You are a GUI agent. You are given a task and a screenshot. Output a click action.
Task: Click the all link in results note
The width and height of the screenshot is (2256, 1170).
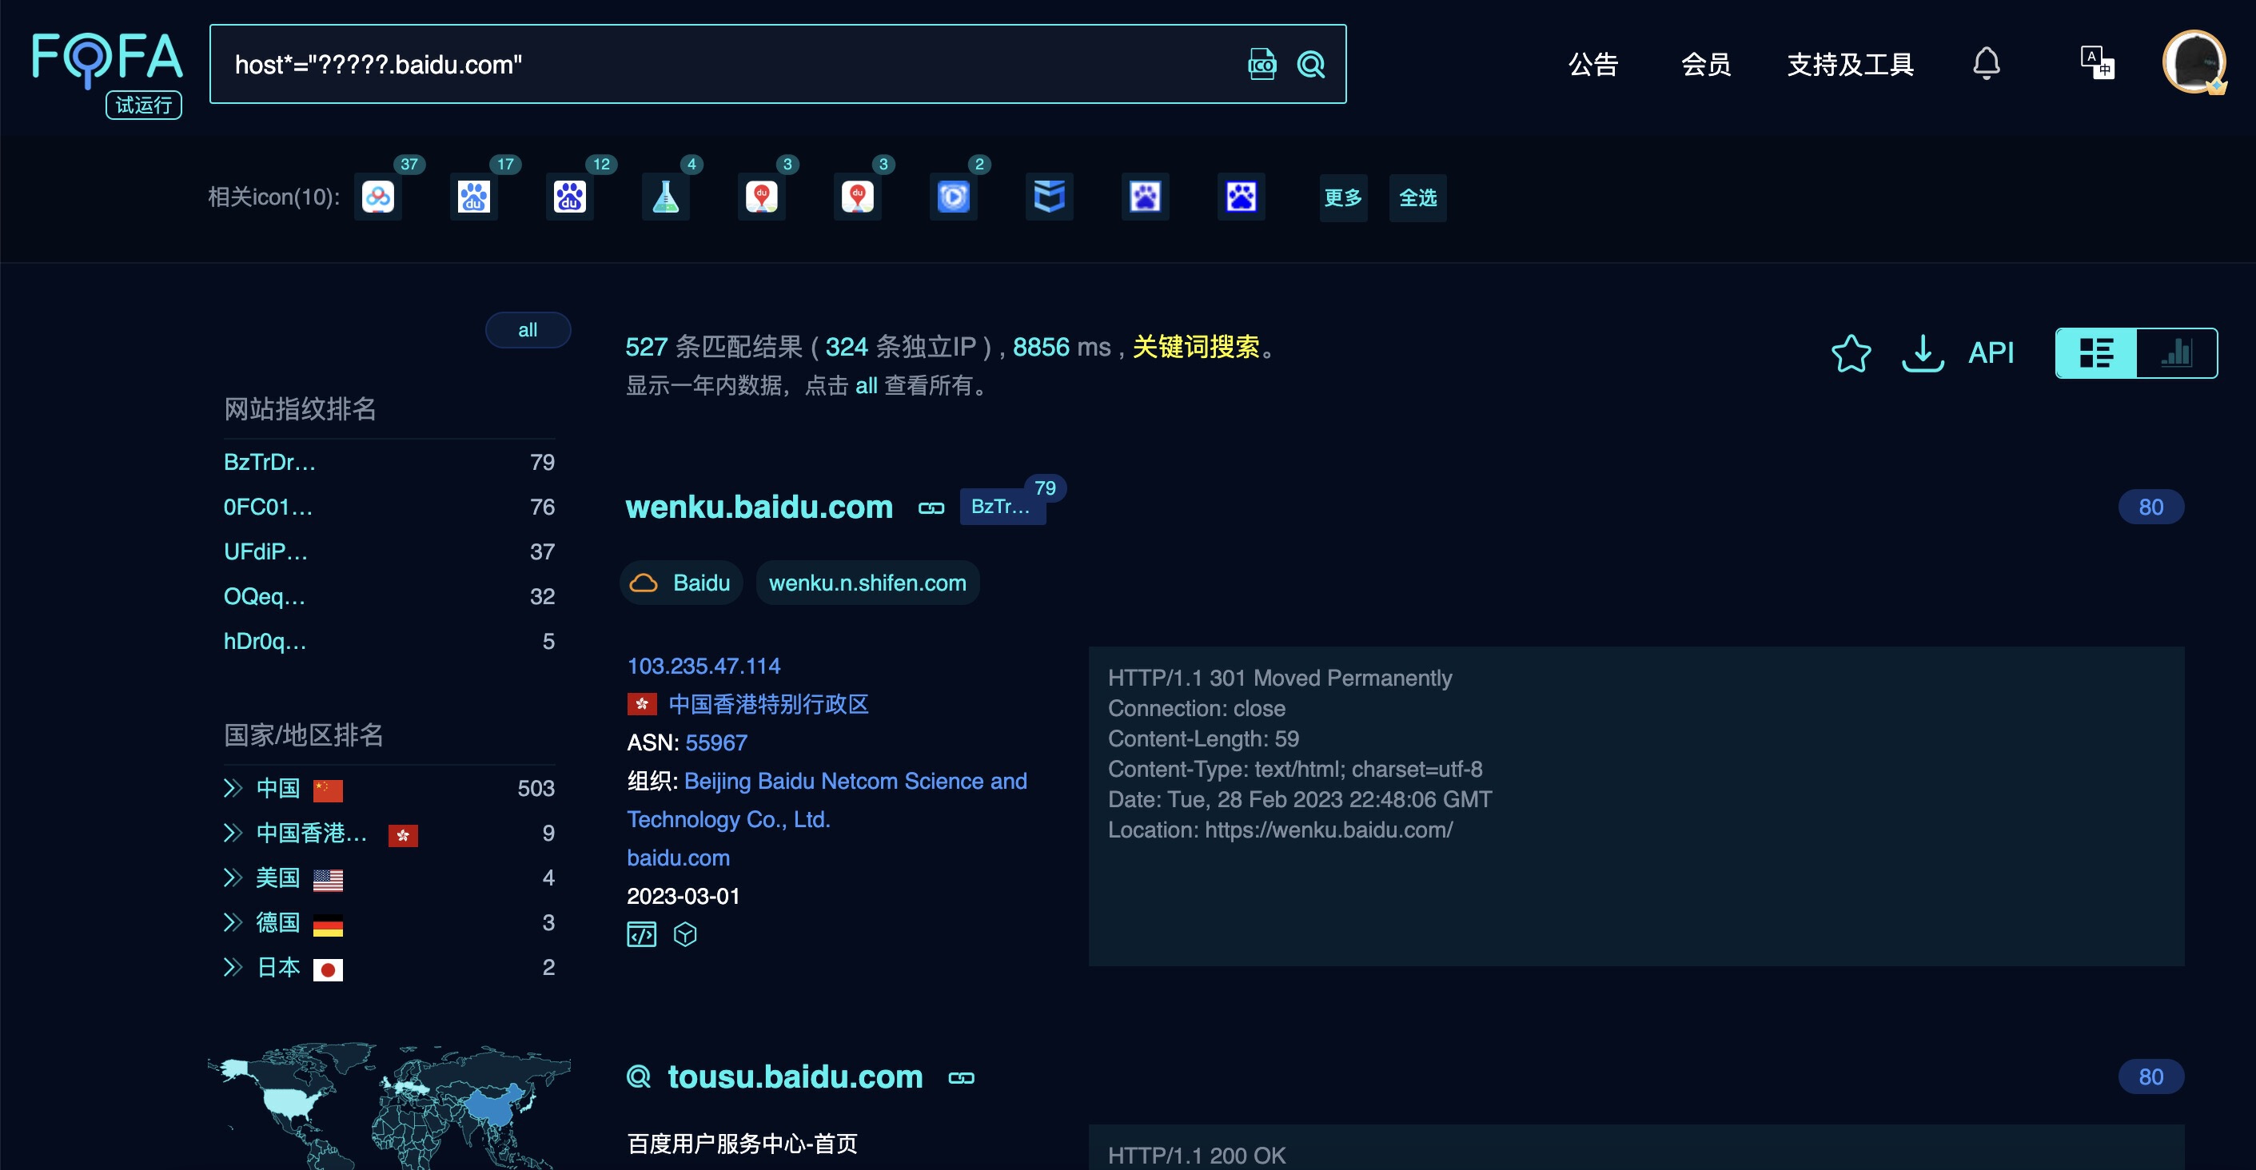pyautogui.click(x=866, y=385)
